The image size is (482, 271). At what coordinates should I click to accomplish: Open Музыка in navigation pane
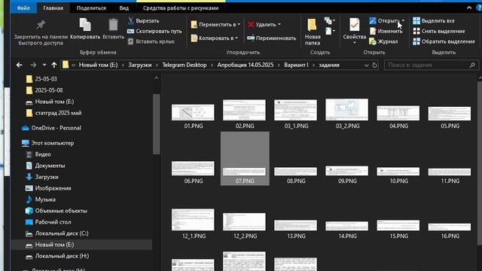45,199
